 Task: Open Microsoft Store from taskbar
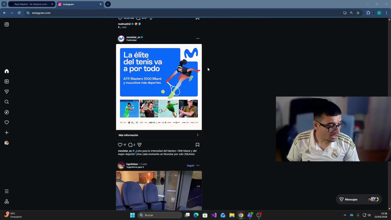[x=205, y=215]
